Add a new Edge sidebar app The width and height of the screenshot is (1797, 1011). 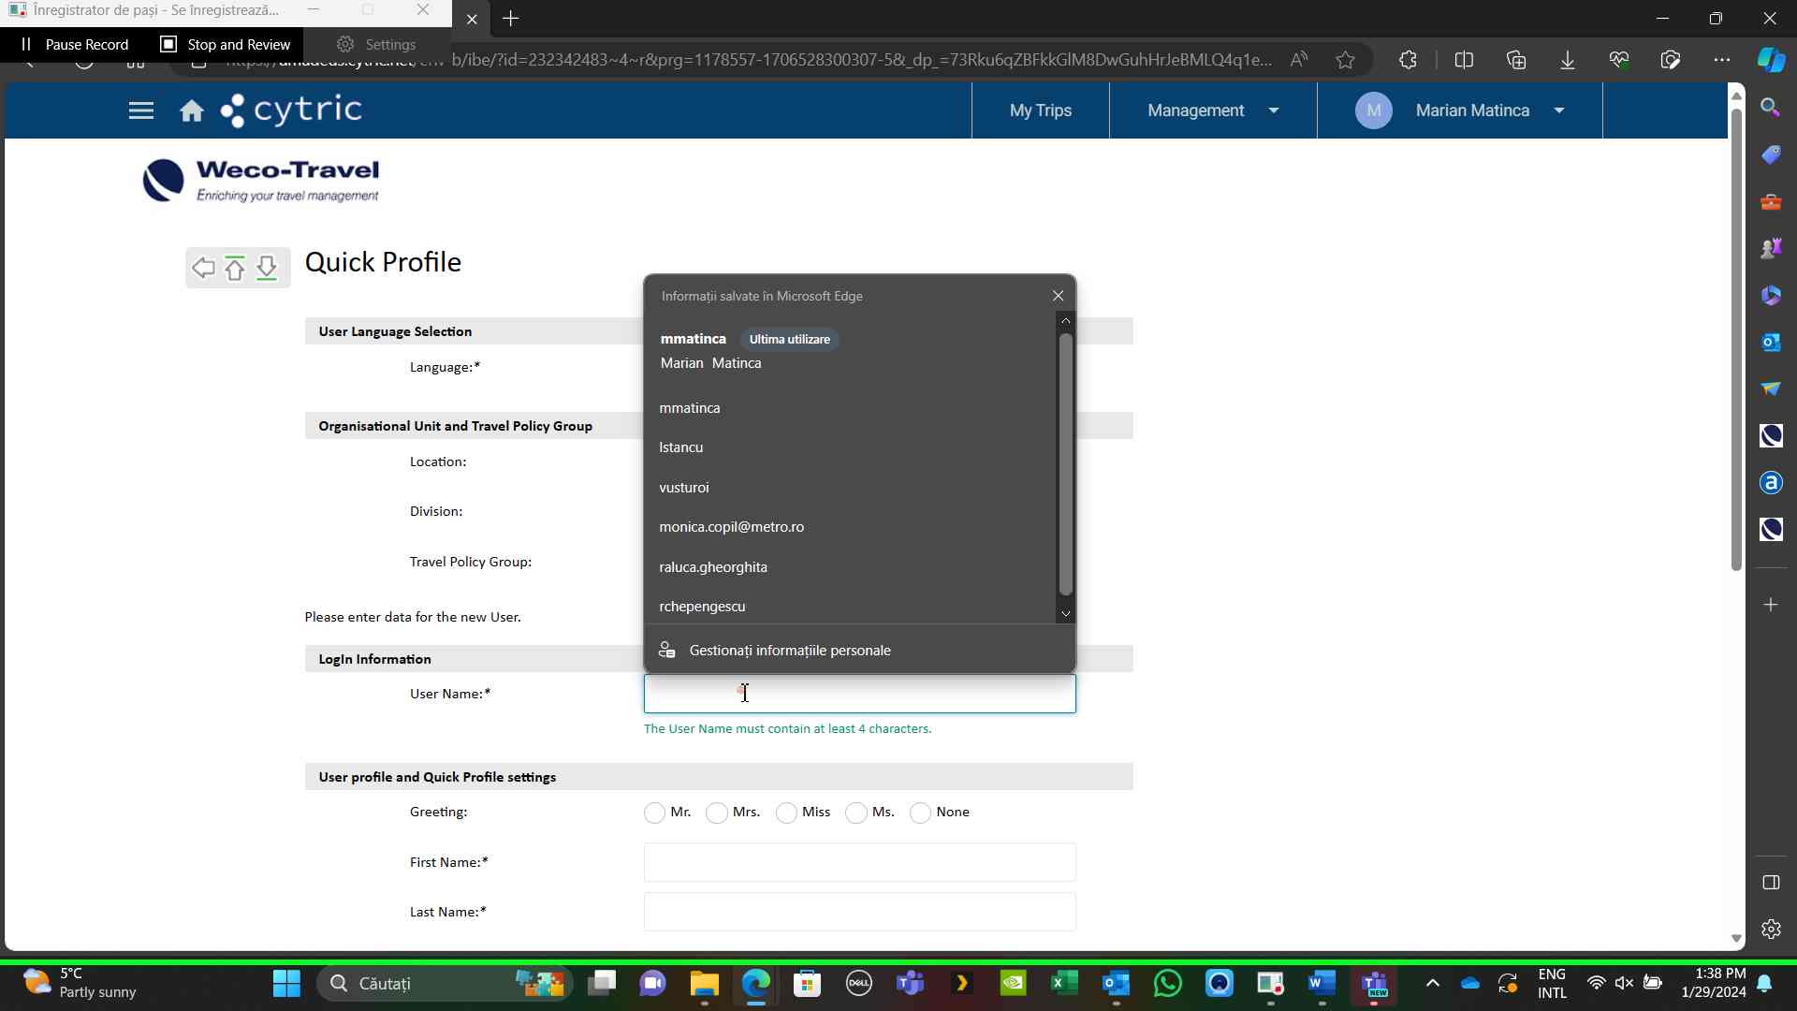point(1771,605)
